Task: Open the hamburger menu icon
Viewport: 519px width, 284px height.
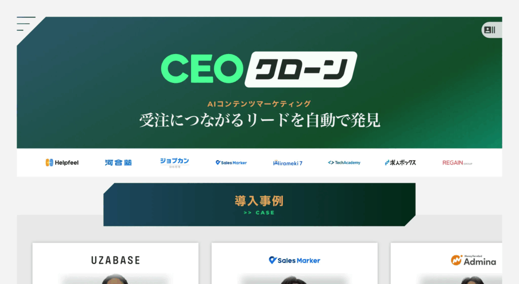Action: coord(26,24)
